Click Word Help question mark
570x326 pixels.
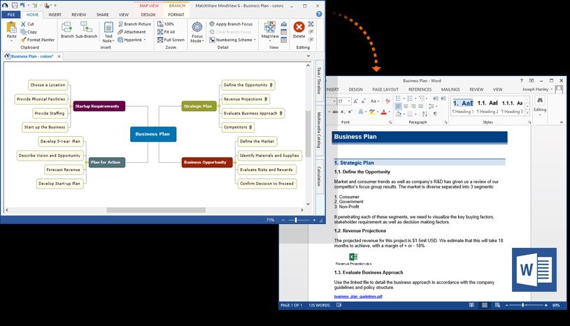(x=522, y=80)
